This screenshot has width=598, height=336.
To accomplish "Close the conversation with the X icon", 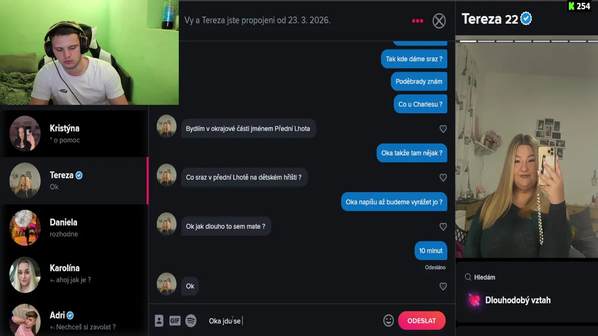I will (x=439, y=21).
